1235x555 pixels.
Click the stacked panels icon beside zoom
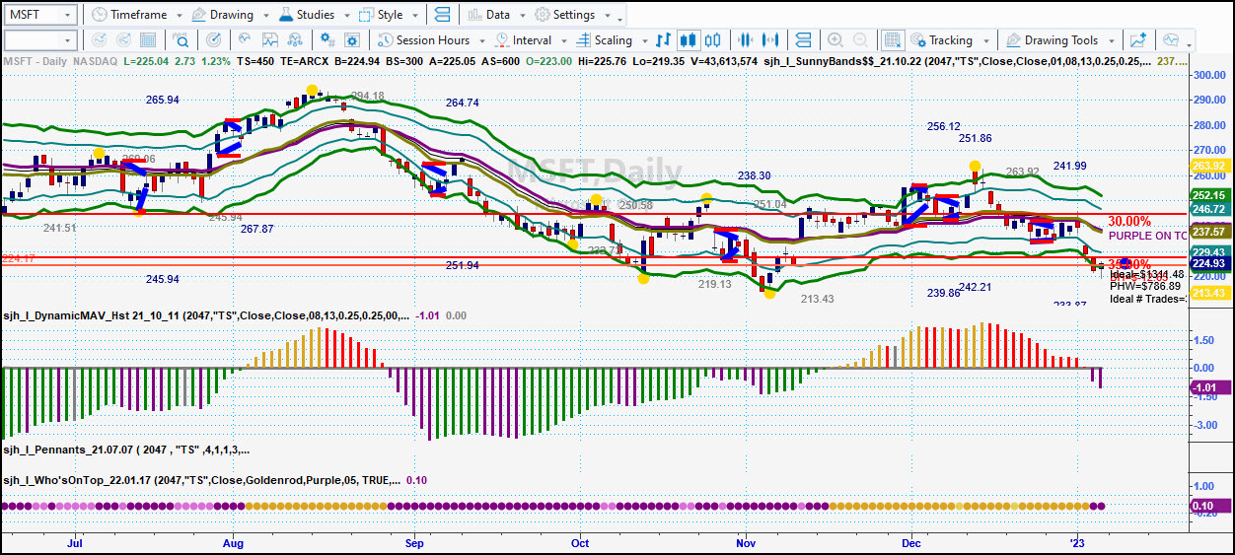pos(805,40)
